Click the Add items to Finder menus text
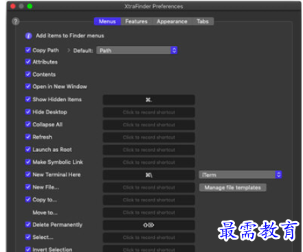The width and height of the screenshot is (303, 252). [70, 36]
